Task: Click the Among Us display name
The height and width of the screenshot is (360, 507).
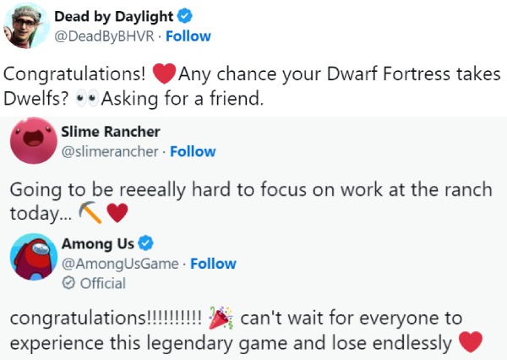Action: 98,244
